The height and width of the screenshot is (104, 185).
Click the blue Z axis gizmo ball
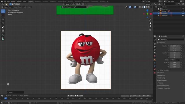coord(147,10)
